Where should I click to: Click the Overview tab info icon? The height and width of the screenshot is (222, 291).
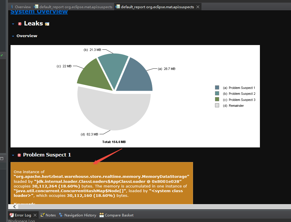coord(12,7)
